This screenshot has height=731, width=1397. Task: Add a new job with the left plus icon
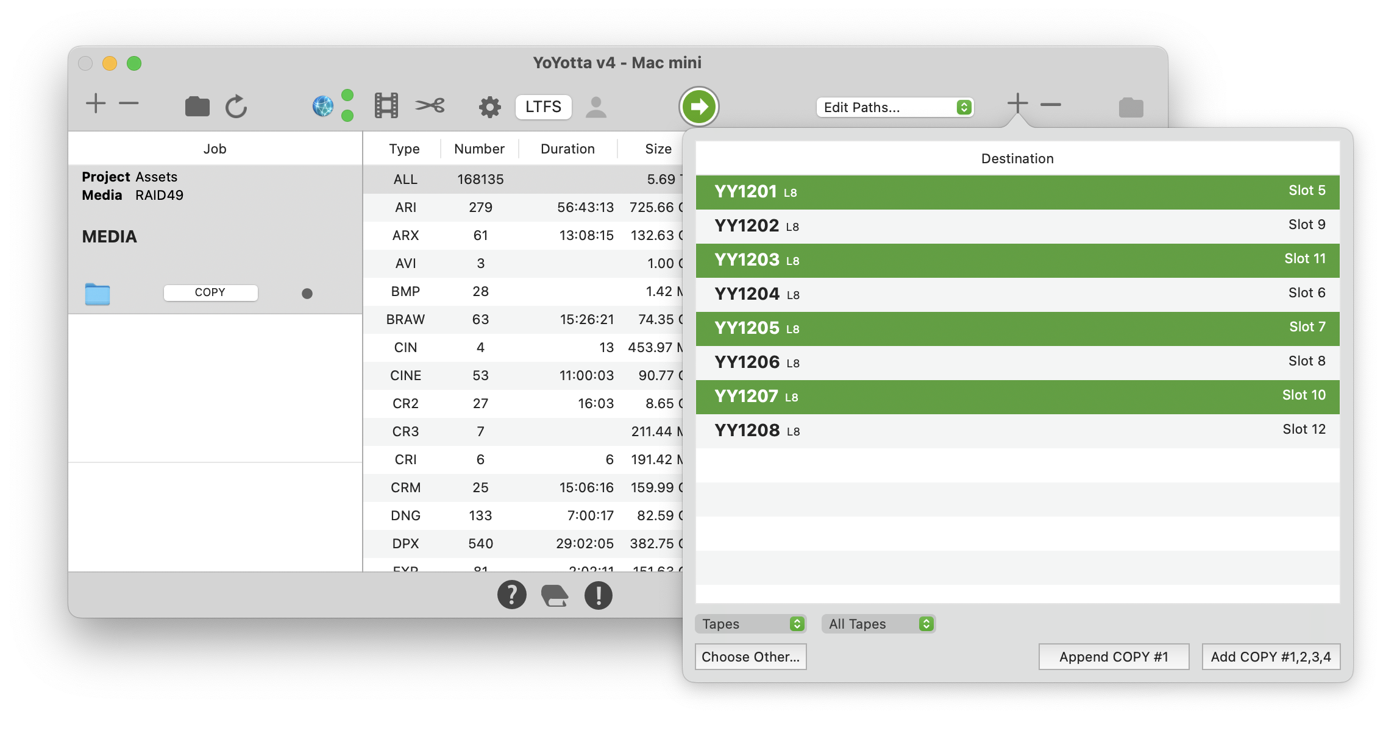pyautogui.click(x=96, y=104)
